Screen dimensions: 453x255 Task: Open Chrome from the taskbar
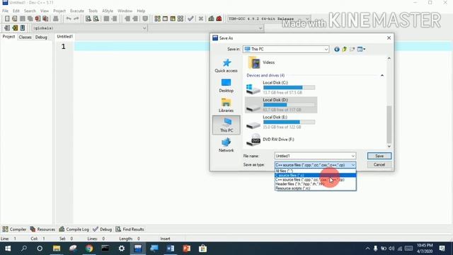[89, 249]
